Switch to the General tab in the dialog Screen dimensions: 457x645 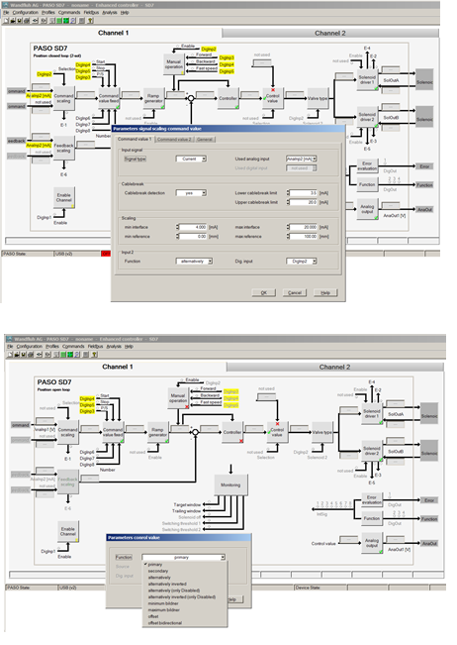[x=205, y=140]
